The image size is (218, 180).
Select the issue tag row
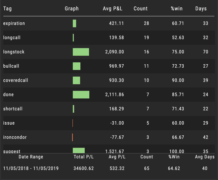coord(9,123)
